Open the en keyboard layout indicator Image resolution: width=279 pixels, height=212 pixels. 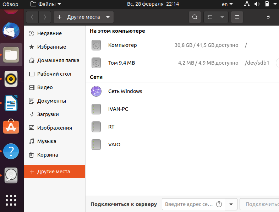point(227,4)
